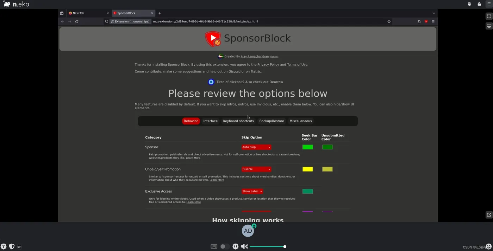This screenshot has width=493, height=251.
Task: Click the Donate link
Action: click(274, 57)
